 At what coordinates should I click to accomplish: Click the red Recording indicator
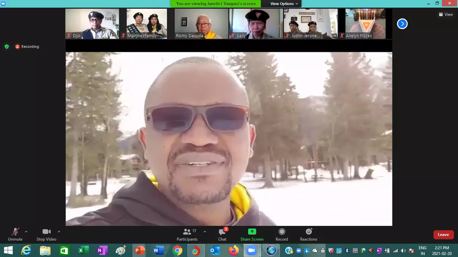[27, 47]
